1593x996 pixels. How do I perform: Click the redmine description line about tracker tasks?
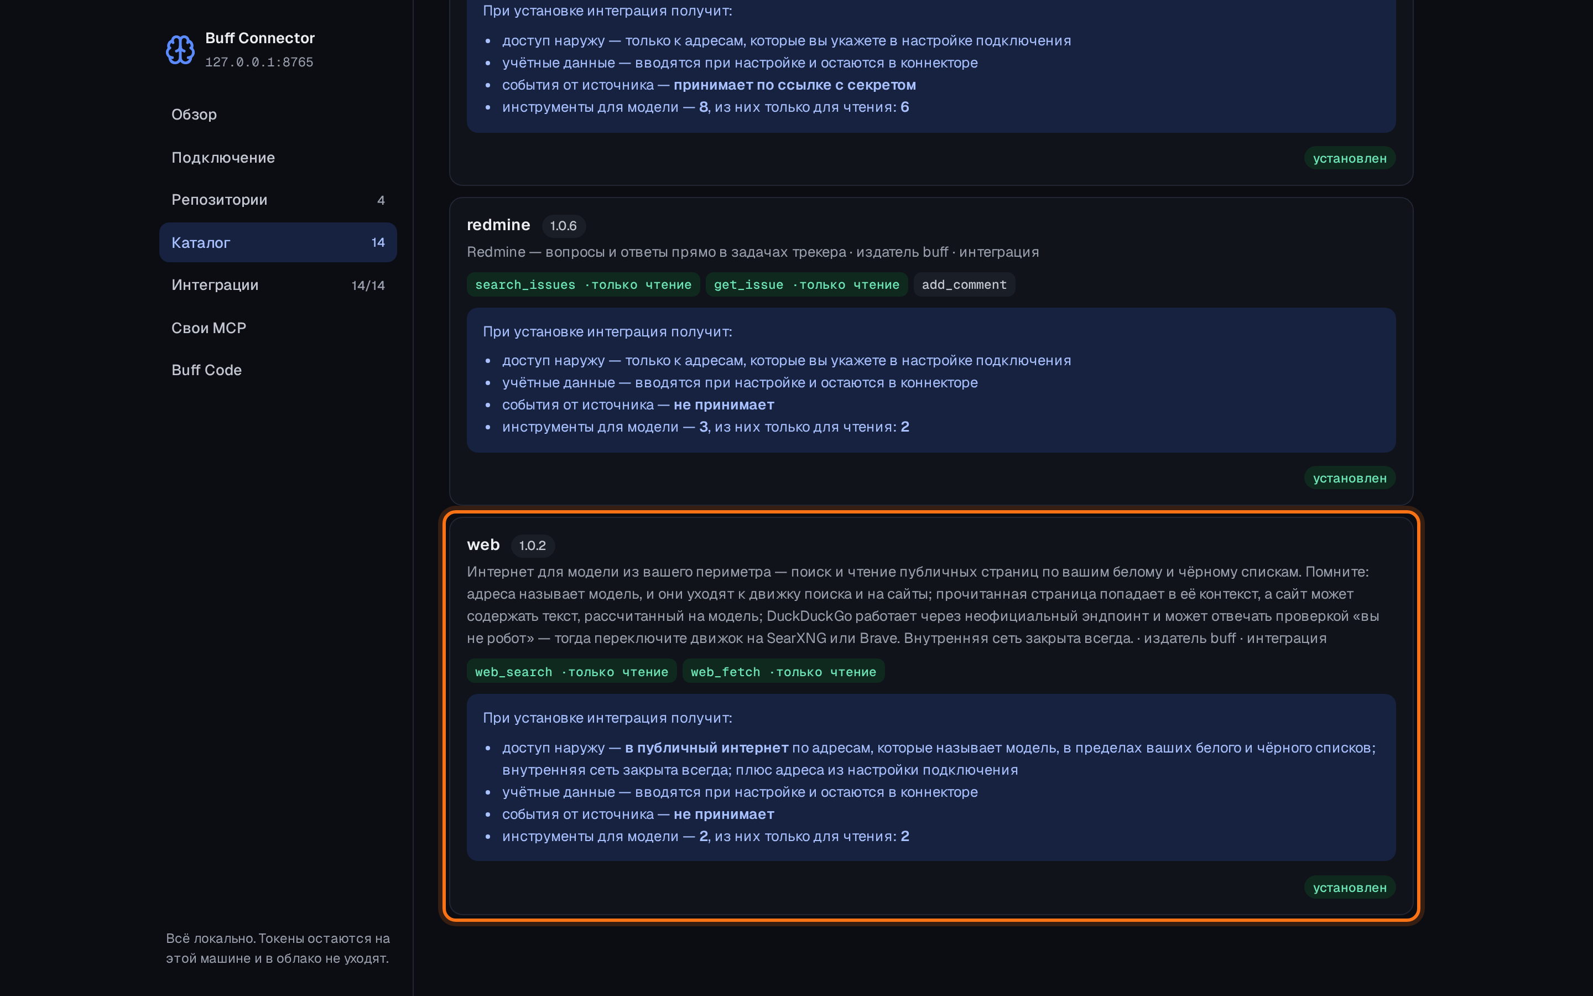pyautogui.click(x=752, y=252)
